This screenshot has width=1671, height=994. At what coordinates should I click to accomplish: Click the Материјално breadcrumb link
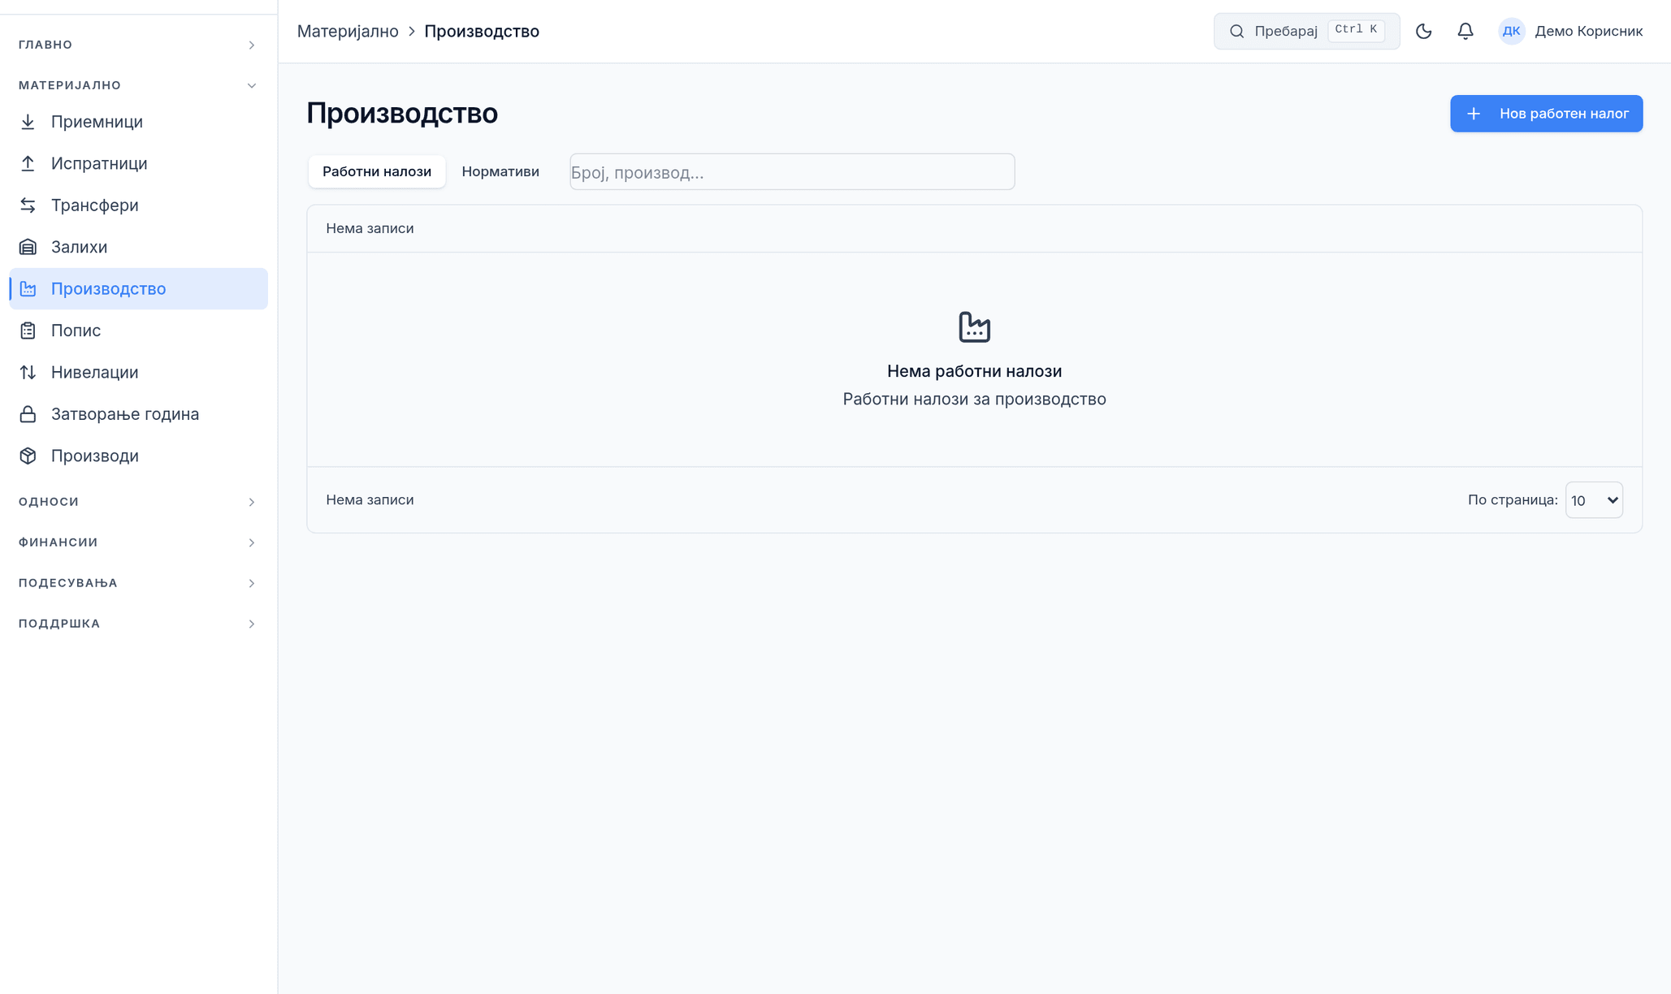point(348,32)
